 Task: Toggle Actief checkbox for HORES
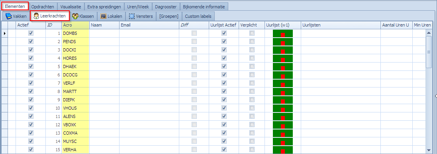[31, 58]
